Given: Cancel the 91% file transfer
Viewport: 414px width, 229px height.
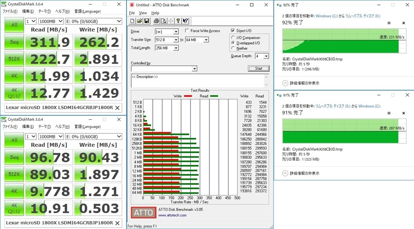Looking at the screenshot, I should [403, 113].
